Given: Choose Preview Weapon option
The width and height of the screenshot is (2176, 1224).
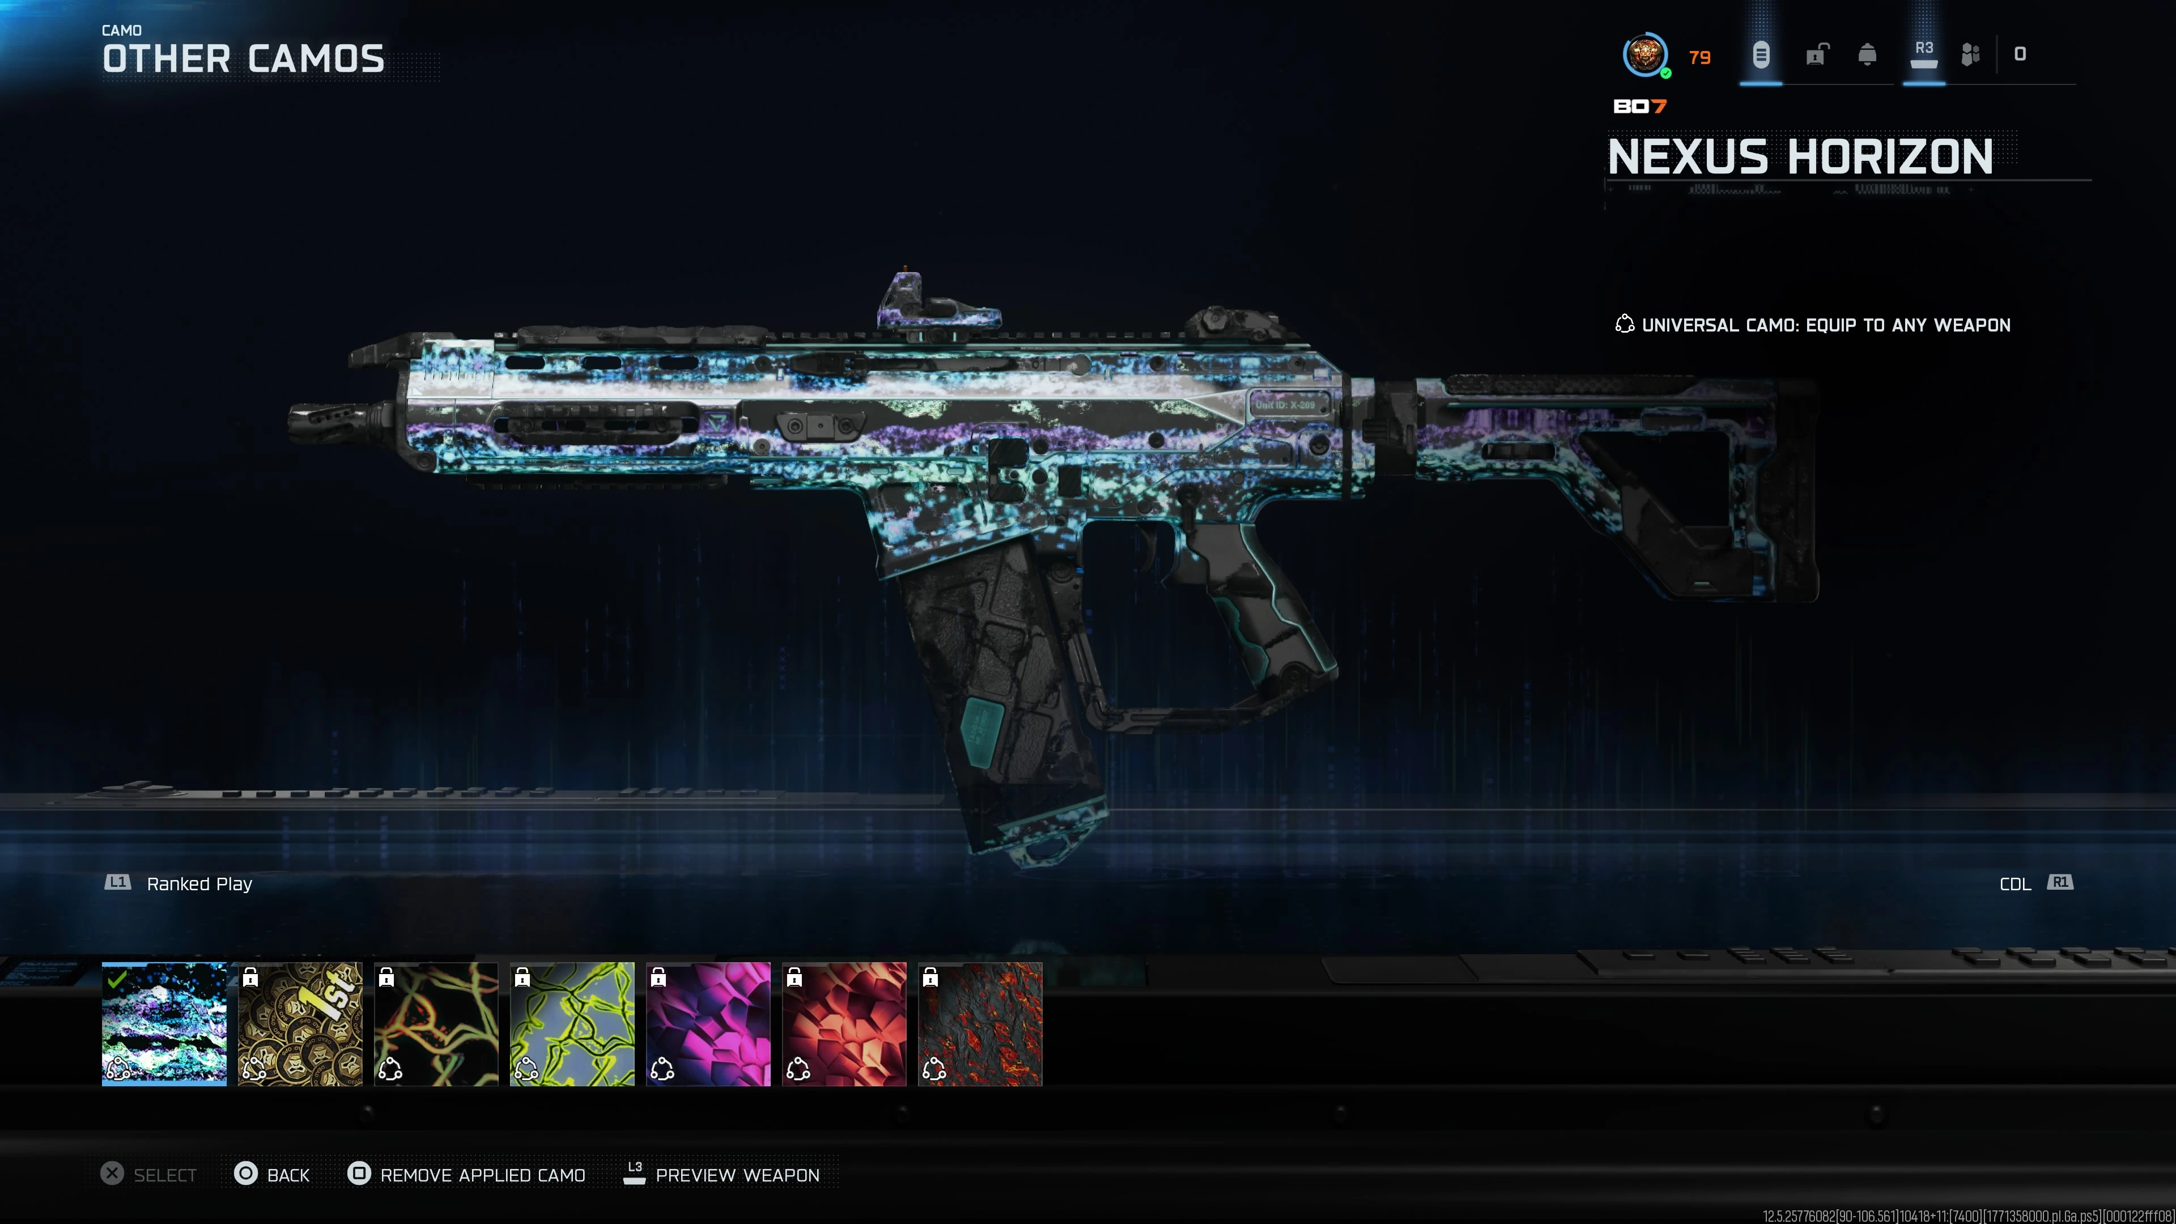Looking at the screenshot, I should tap(737, 1175).
